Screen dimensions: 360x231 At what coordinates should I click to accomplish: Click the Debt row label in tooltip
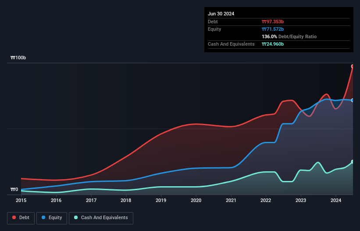[x=213, y=22]
